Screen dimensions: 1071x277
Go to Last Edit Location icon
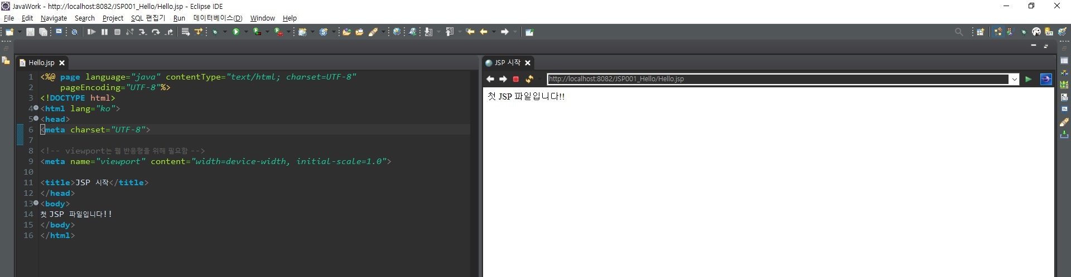(470, 32)
